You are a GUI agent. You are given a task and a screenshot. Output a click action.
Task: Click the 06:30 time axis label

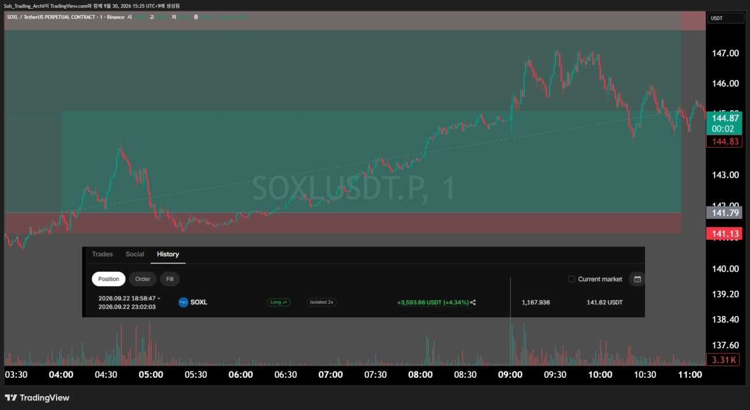tap(286, 374)
